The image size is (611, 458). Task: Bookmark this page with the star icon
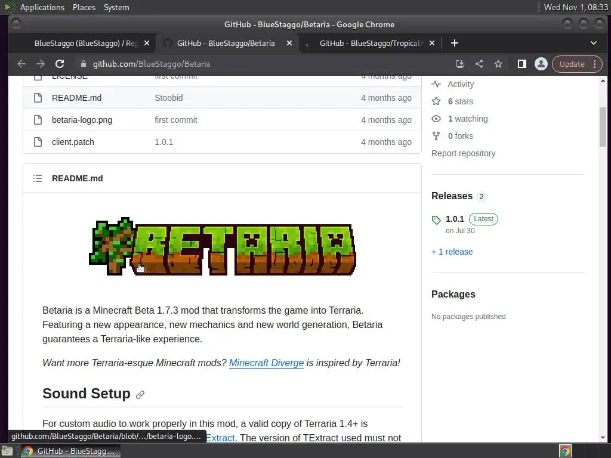pyautogui.click(x=498, y=64)
